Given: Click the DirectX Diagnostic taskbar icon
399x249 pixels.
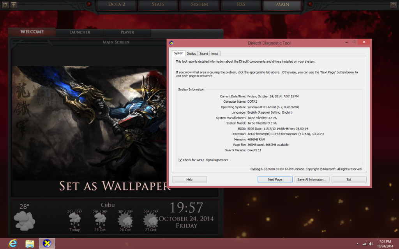Looking at the screenshot, I should [47, 244].
